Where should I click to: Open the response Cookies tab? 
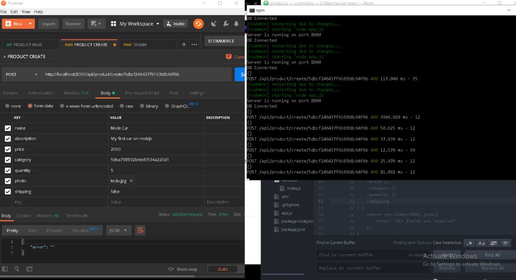(x=24, y=216)
